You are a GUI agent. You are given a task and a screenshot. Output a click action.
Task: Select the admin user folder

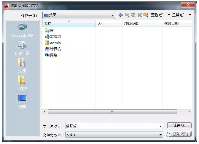[53, 43]
